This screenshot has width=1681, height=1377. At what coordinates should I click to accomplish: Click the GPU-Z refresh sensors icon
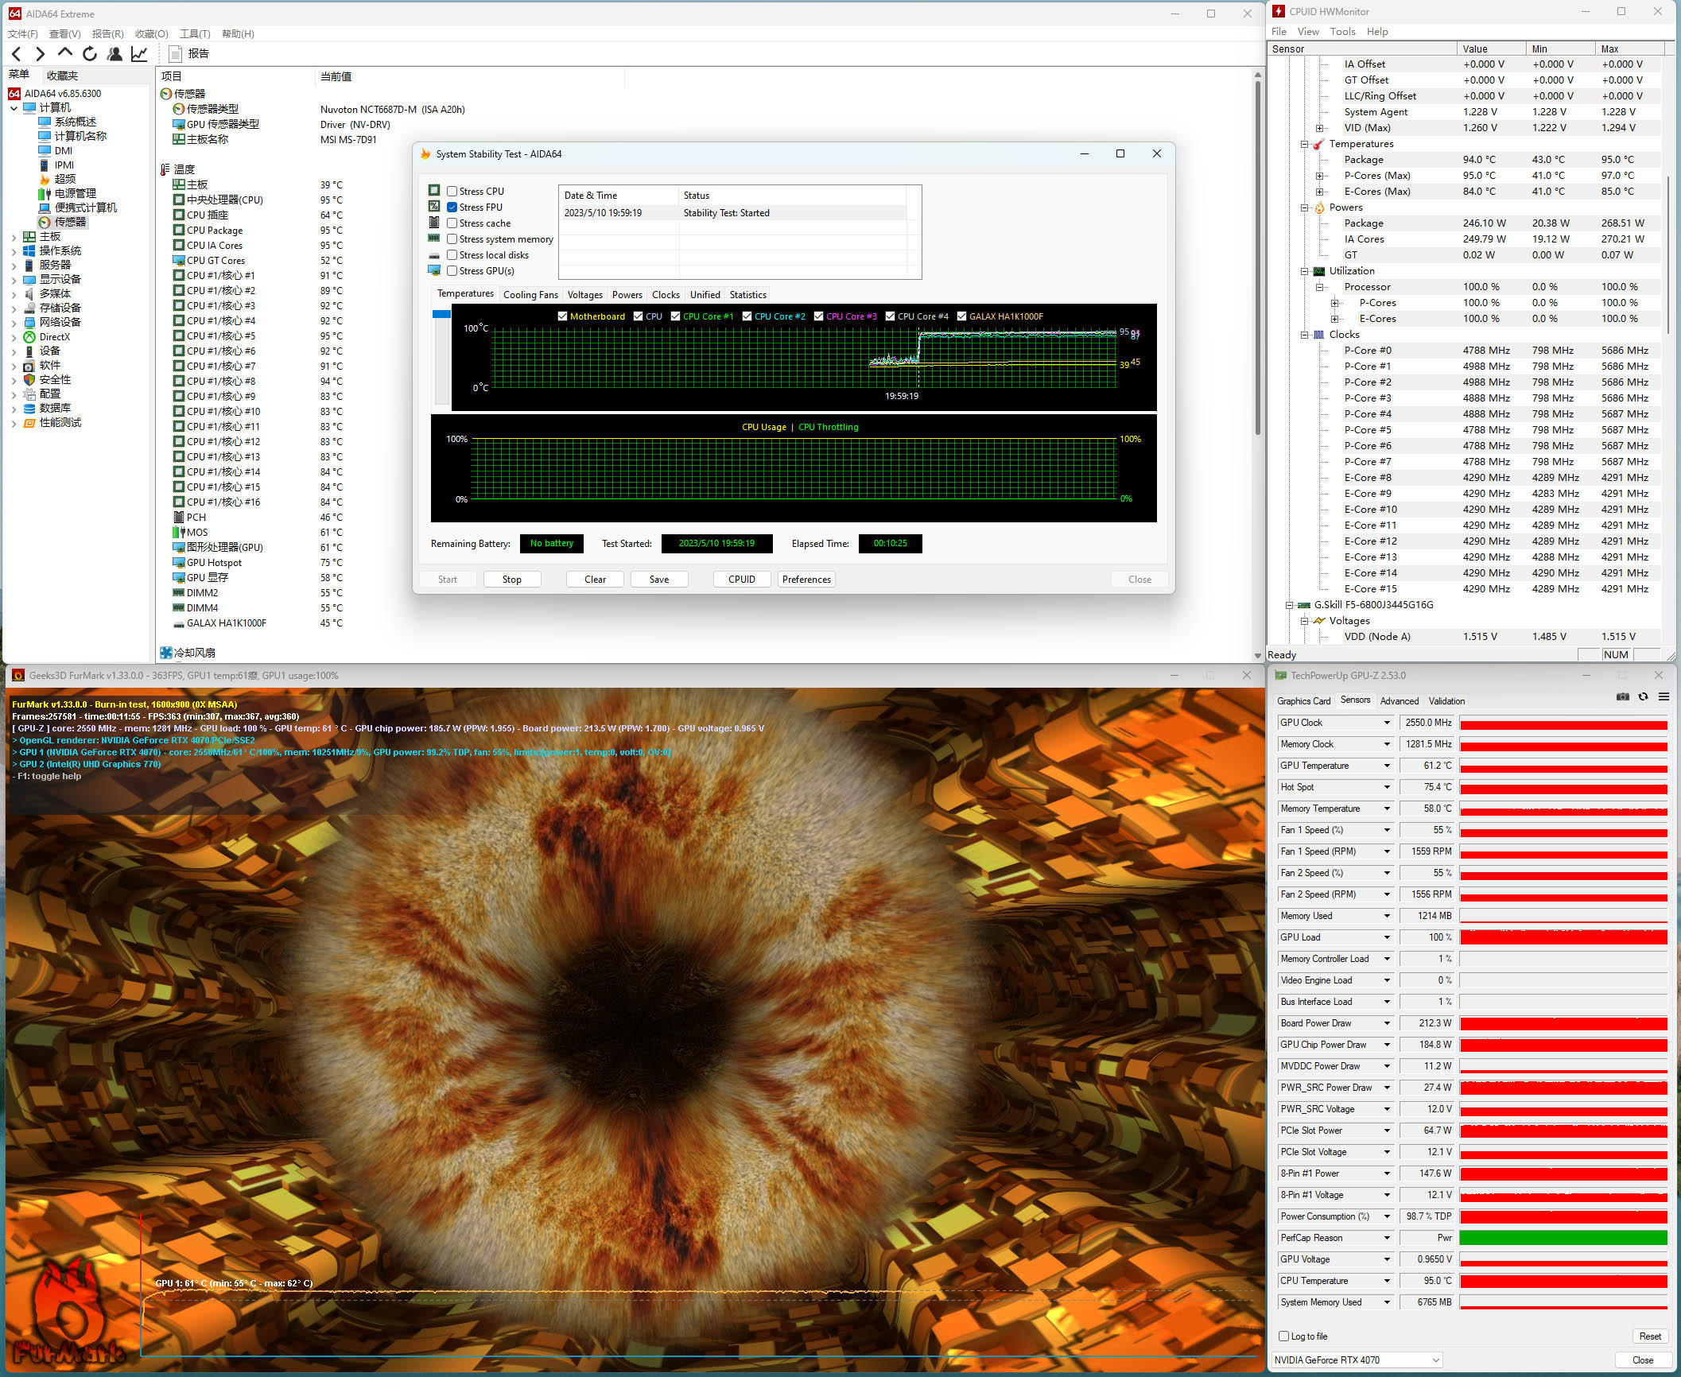(x=1643, y=697)
